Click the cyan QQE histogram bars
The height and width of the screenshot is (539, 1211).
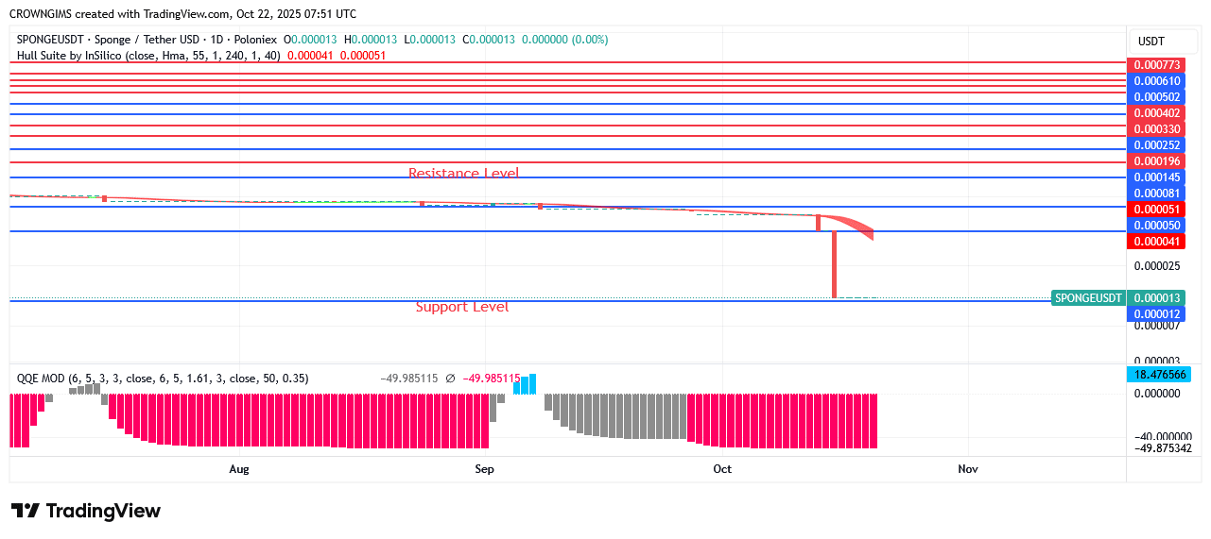(x=527, y=384)
